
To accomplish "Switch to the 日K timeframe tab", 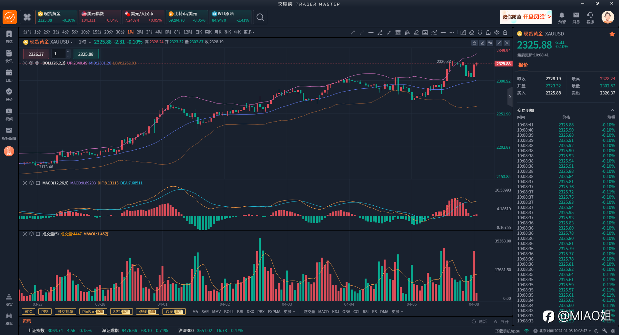I will [199, 32].
